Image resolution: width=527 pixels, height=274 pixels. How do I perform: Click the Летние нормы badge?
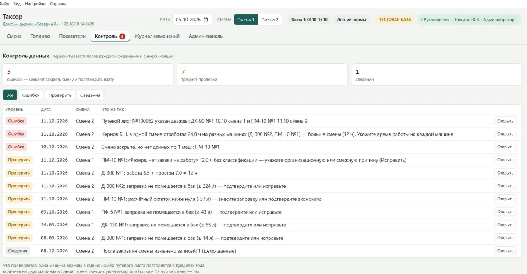click(352, 20)
